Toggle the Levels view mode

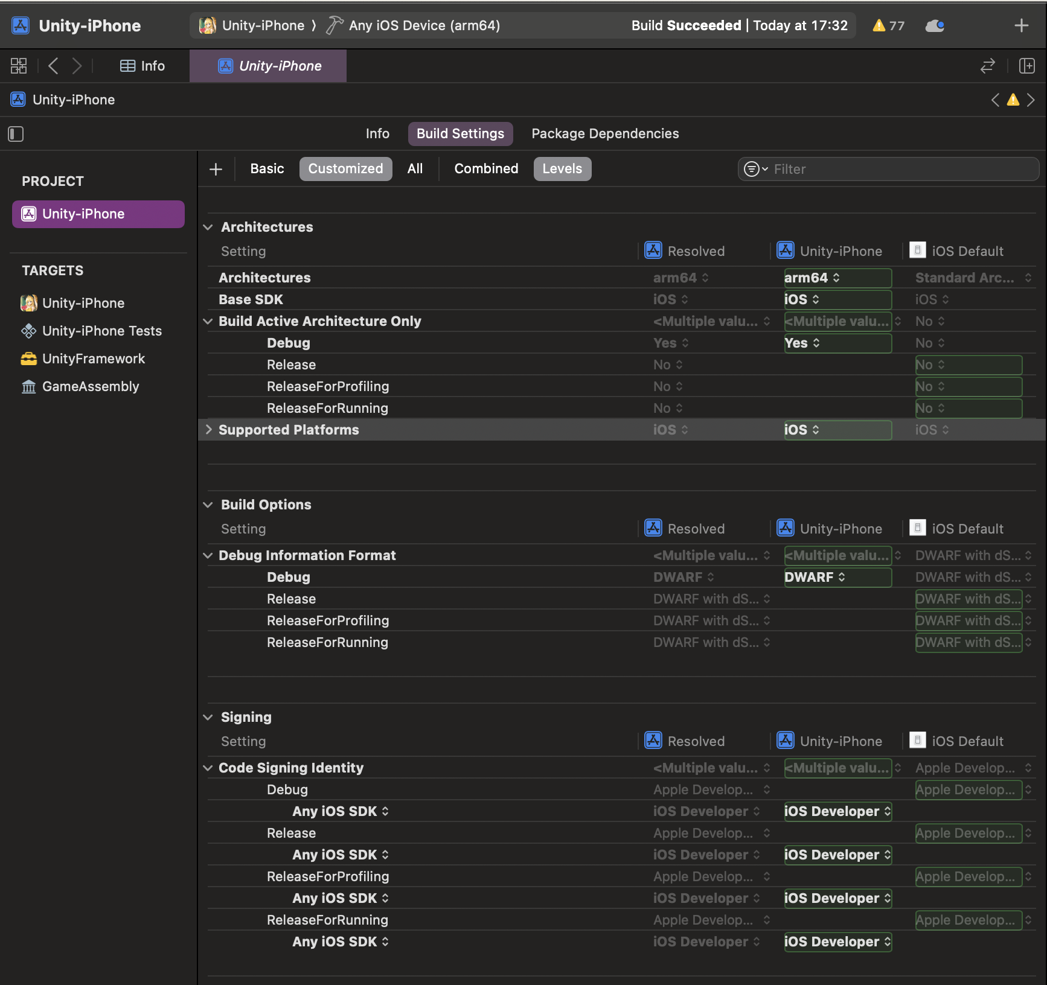click(x=562, y=169)
